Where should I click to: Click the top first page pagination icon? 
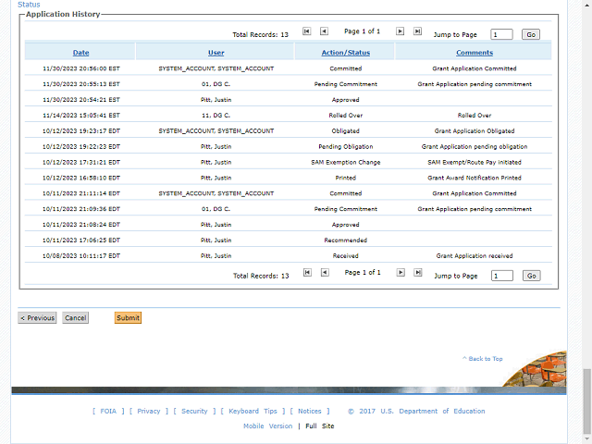pyautogui.click(x=307, y=31)
